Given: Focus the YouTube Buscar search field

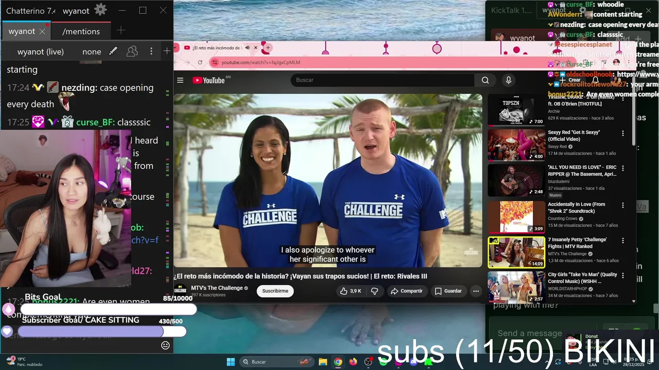Looking at the screenshot, I should pos(383,80).
